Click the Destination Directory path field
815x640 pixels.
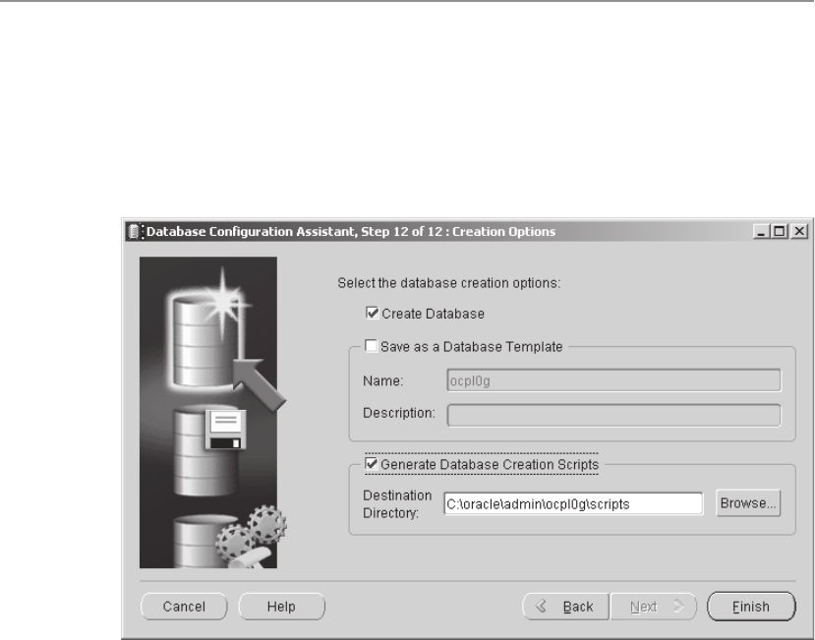pyautogui.click(x=573, y=503)
